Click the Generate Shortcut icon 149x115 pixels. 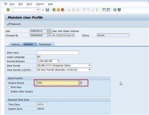[x=108, y=10]
